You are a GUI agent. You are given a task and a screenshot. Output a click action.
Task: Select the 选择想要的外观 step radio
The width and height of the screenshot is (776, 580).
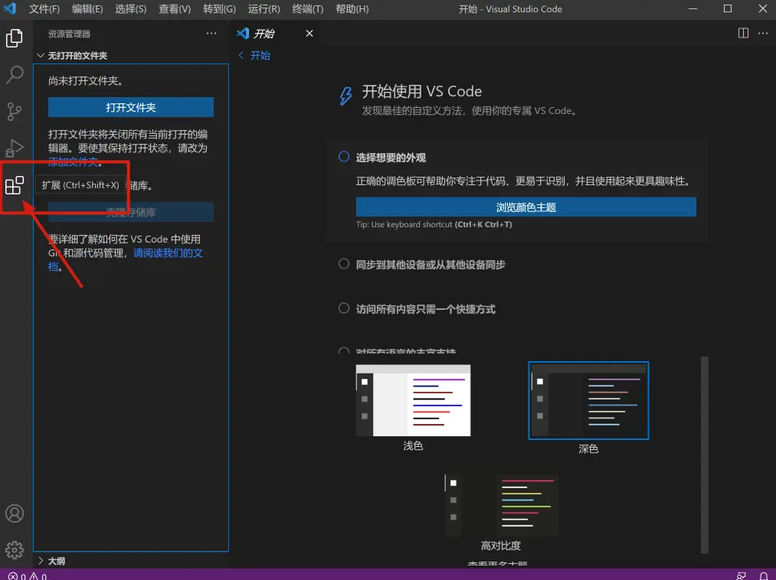pos(343,157)
